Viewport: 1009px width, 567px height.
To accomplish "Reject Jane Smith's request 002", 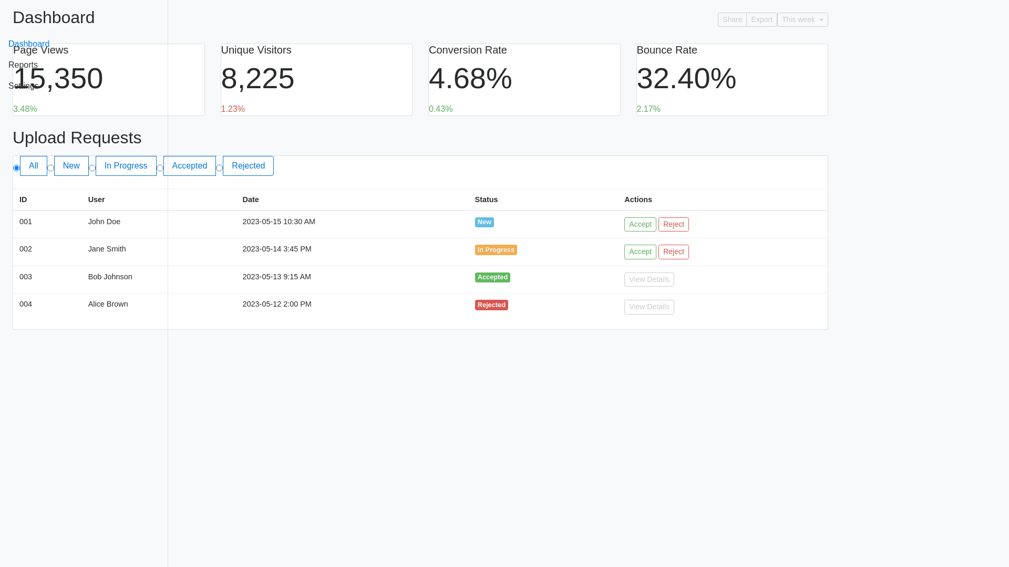I will 673,252.
